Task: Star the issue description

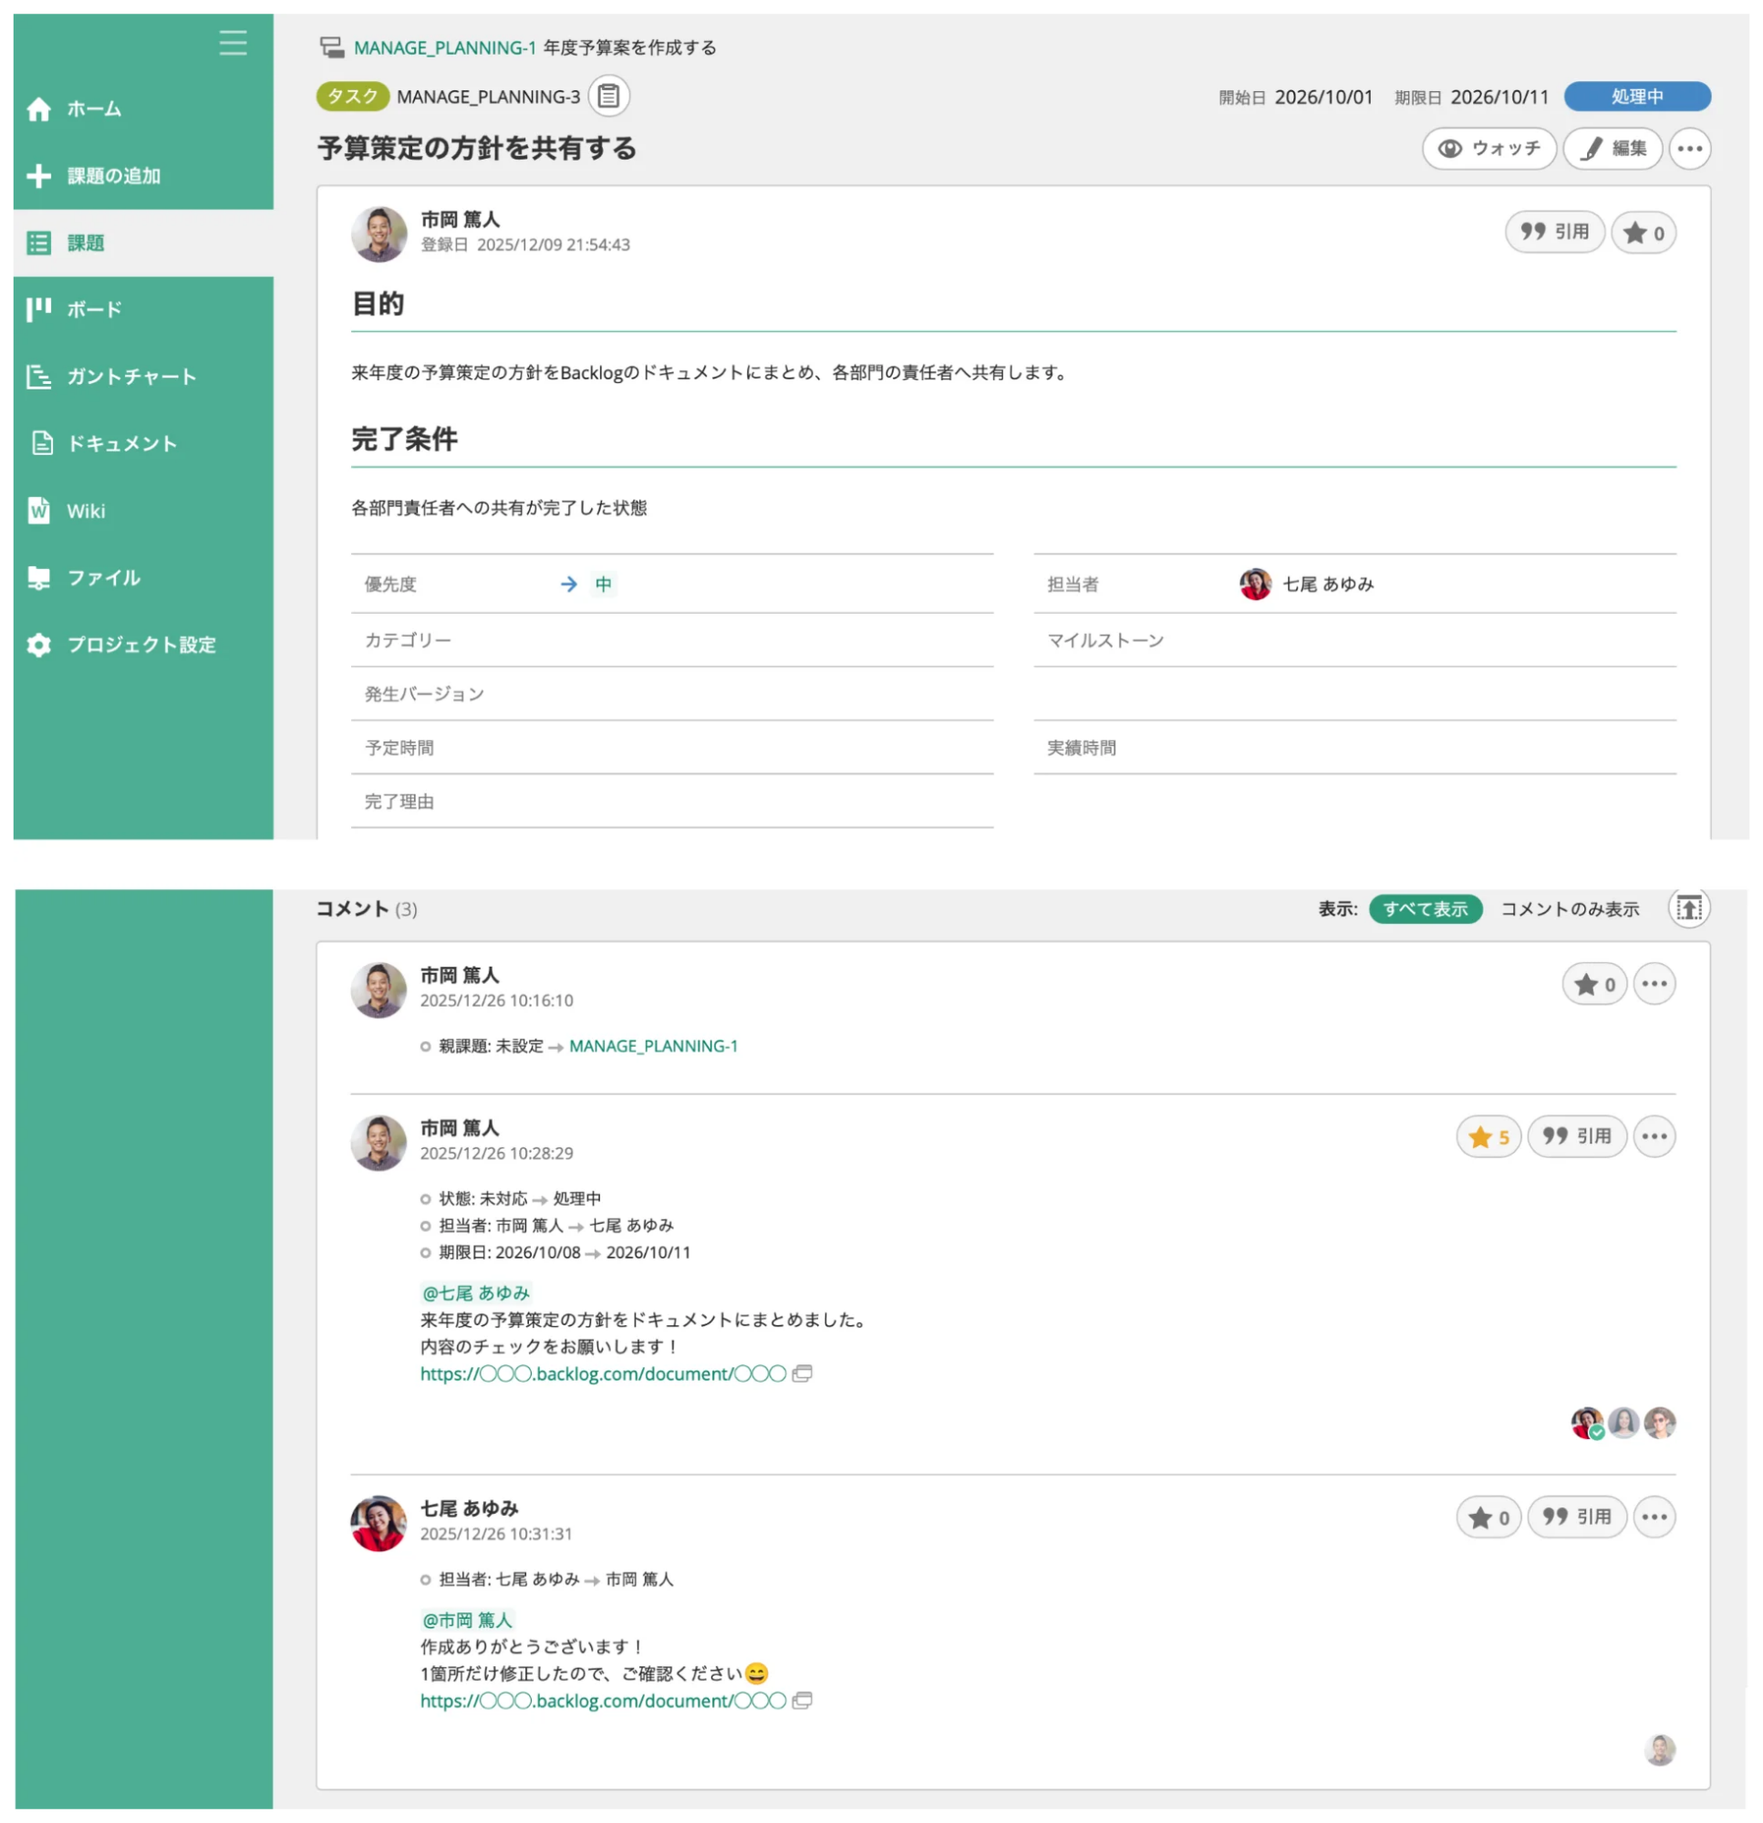Action: (1643, 233)
